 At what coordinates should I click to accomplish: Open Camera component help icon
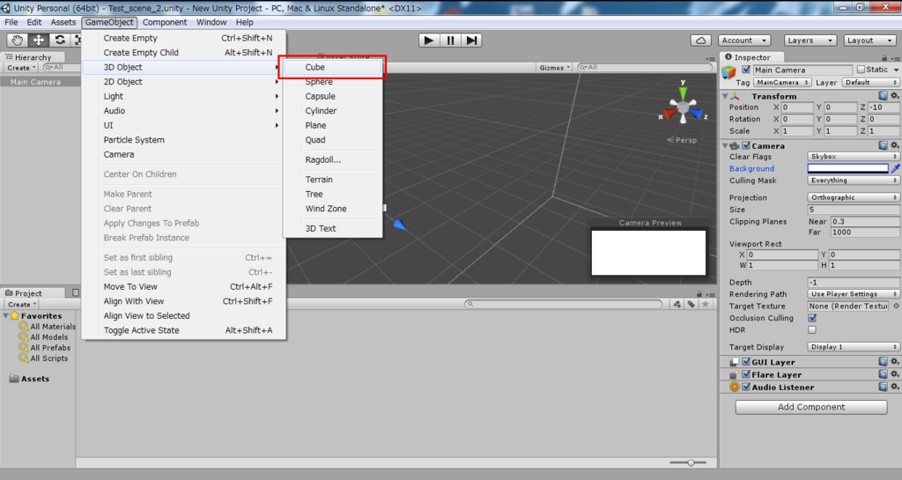coord(883,145)
